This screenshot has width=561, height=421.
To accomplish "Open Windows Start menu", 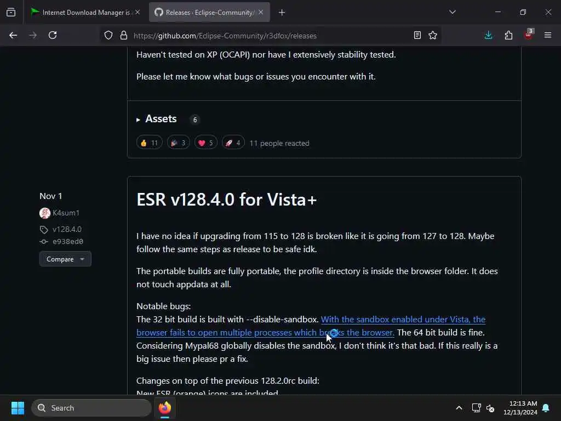I will (x=18, y=408).
